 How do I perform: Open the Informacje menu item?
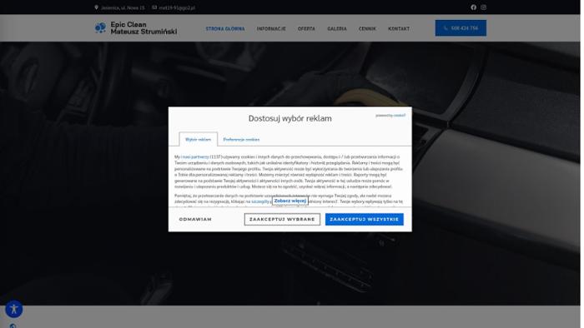(272, 28)
